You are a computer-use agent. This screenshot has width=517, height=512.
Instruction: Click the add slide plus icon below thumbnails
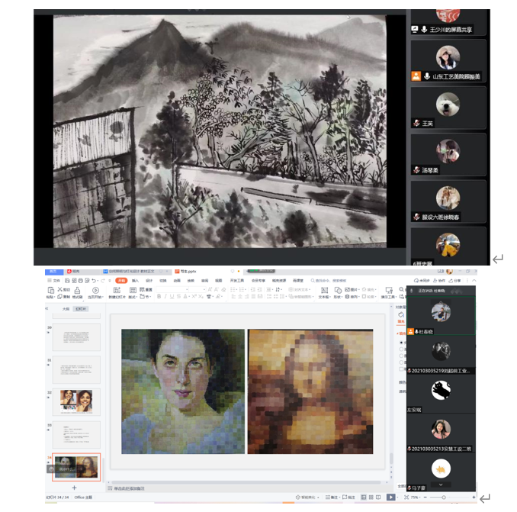(74, 487)
